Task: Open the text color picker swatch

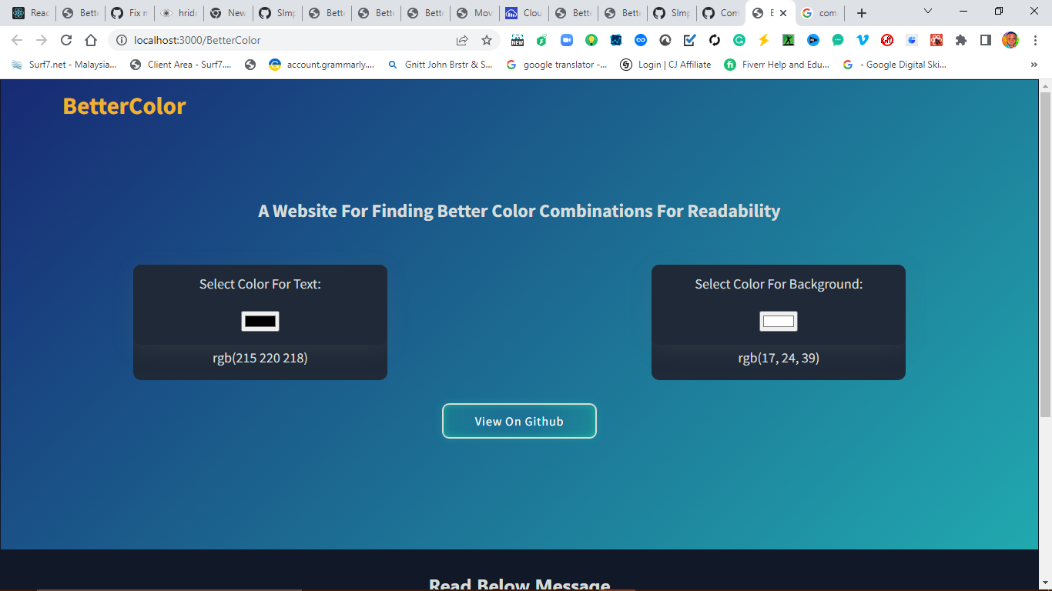Action: (260, 320)
